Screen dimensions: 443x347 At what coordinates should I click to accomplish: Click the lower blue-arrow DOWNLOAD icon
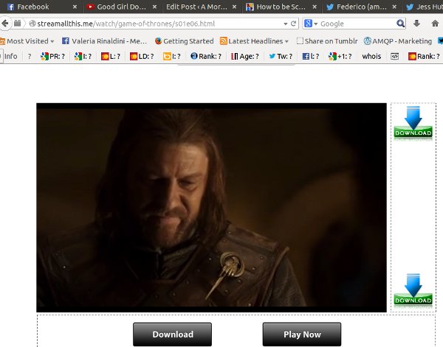[413, 290]
